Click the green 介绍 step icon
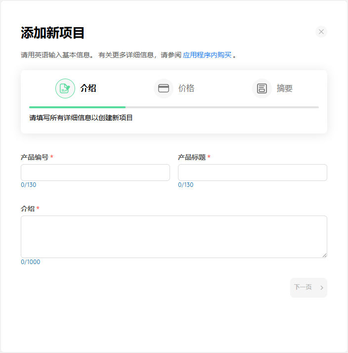The image size is (348, 353). 65,88
